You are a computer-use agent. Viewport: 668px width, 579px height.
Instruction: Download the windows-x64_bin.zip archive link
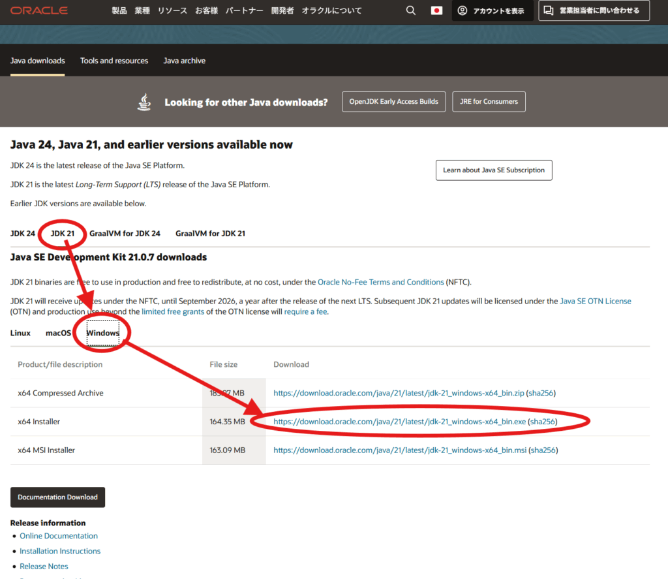[399, 393]
